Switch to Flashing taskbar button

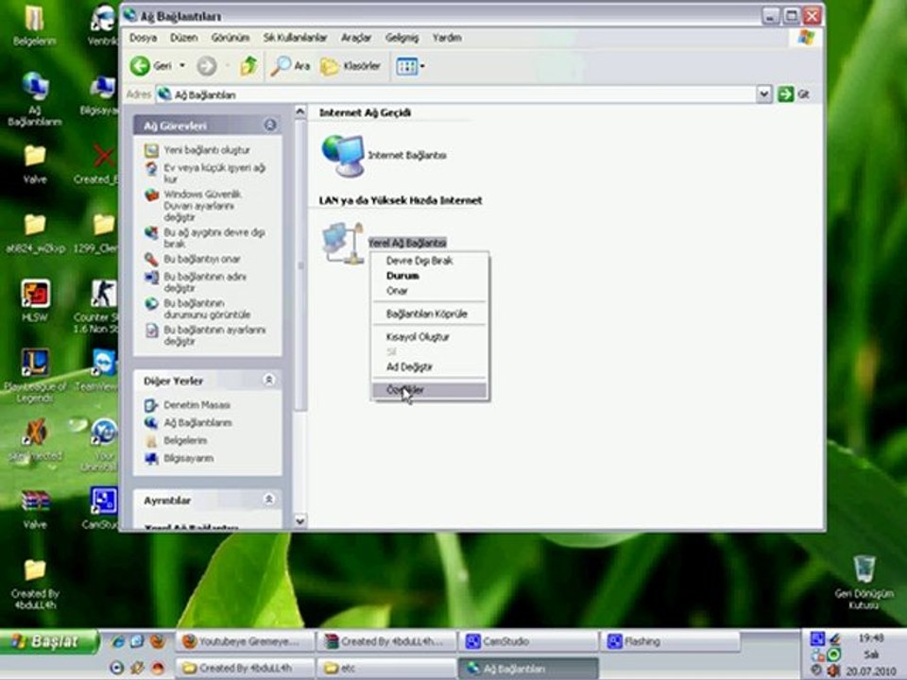[x=670, y=641]
